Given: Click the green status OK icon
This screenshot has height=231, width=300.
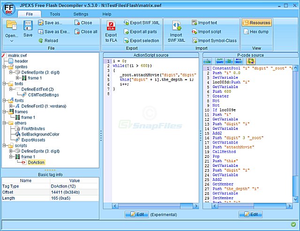Looking at the screenshot, I should point(293,224).
